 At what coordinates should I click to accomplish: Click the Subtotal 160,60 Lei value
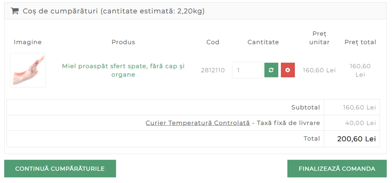point(360,107)
